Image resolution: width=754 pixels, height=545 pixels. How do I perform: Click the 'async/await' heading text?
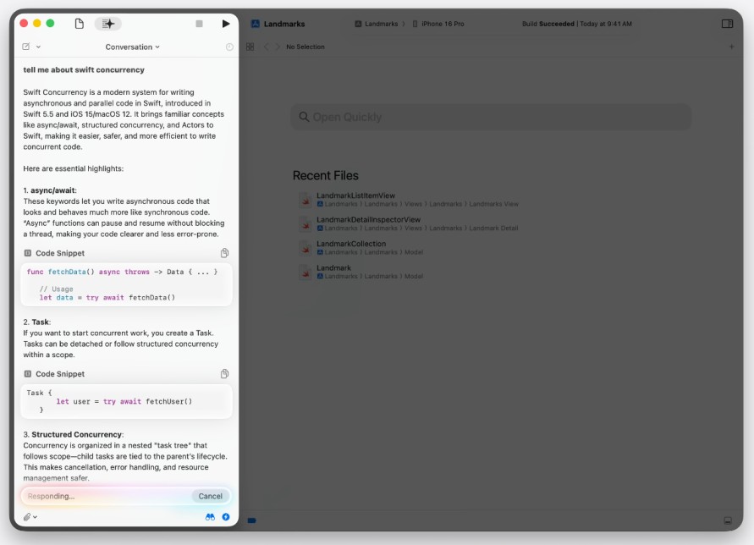pyautogui.click(x=53, y=190)
